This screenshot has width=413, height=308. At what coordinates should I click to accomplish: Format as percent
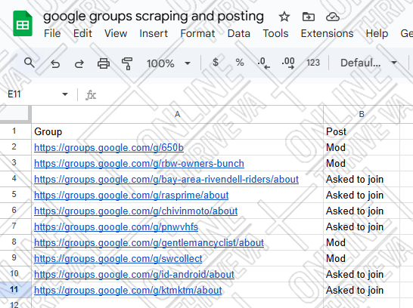[x=240, y=63]
